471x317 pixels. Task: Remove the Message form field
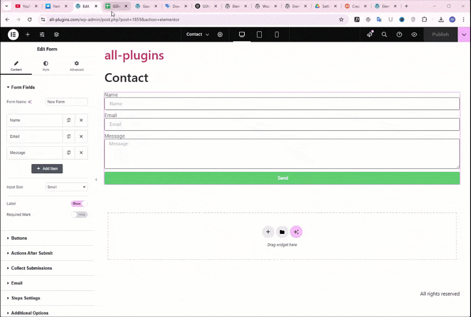click(81, 153)
